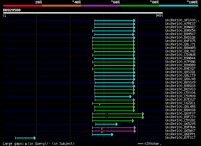Select the UniRef100_Q9SZQ1 label
Viewport: 201px width, 146px height.
tap(180, 72)
